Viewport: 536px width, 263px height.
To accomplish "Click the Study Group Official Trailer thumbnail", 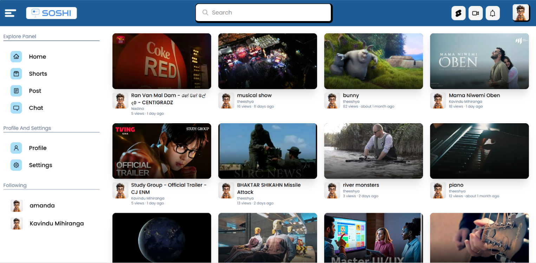I will tap(162, 151).
